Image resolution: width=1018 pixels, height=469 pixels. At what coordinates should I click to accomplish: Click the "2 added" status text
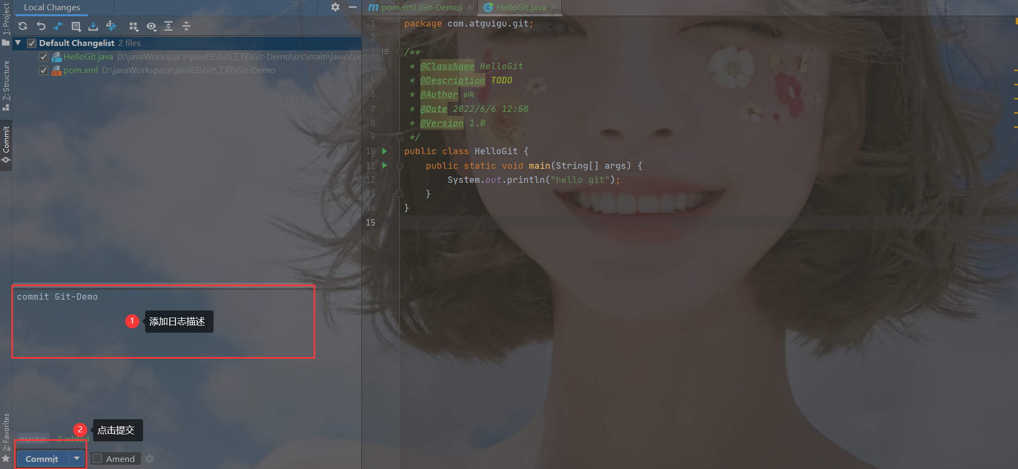pyautogui.click(x=73, y=439)
